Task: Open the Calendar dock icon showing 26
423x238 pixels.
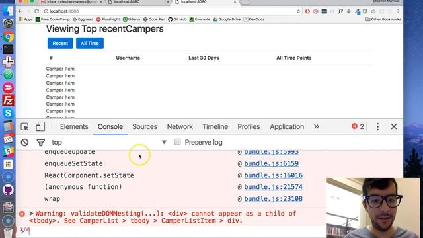Action: click(8, 139)
